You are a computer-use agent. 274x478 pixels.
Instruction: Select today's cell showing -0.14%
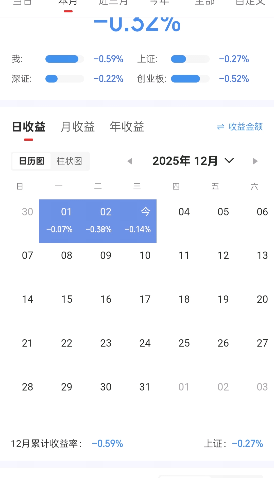138,221
